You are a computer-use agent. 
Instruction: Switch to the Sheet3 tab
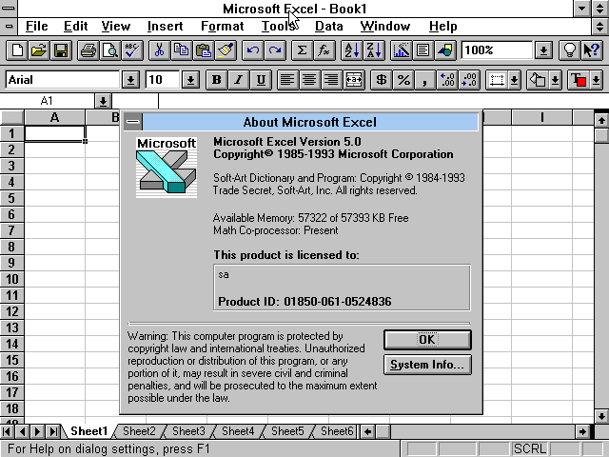point(188,431)
